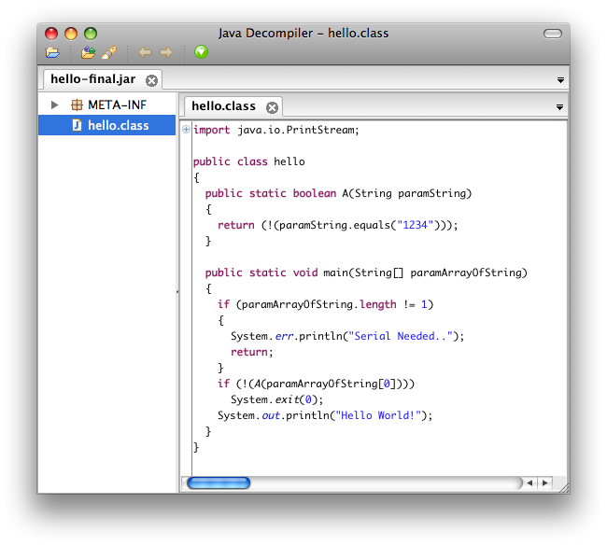Close the hello.class editor tab
The width and height of the screenshot is (607, 545).
272,107
